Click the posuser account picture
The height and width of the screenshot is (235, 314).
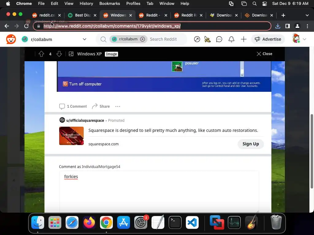[177, 66]
